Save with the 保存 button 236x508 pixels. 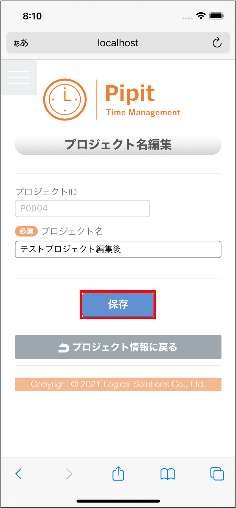pyautogui.click(x=118, y=304)
